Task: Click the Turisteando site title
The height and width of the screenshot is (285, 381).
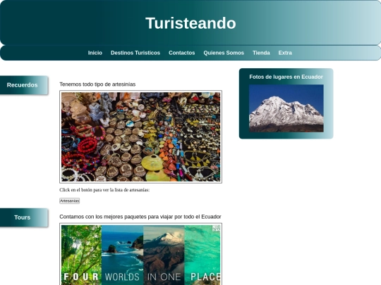Action: coord(190,23)
